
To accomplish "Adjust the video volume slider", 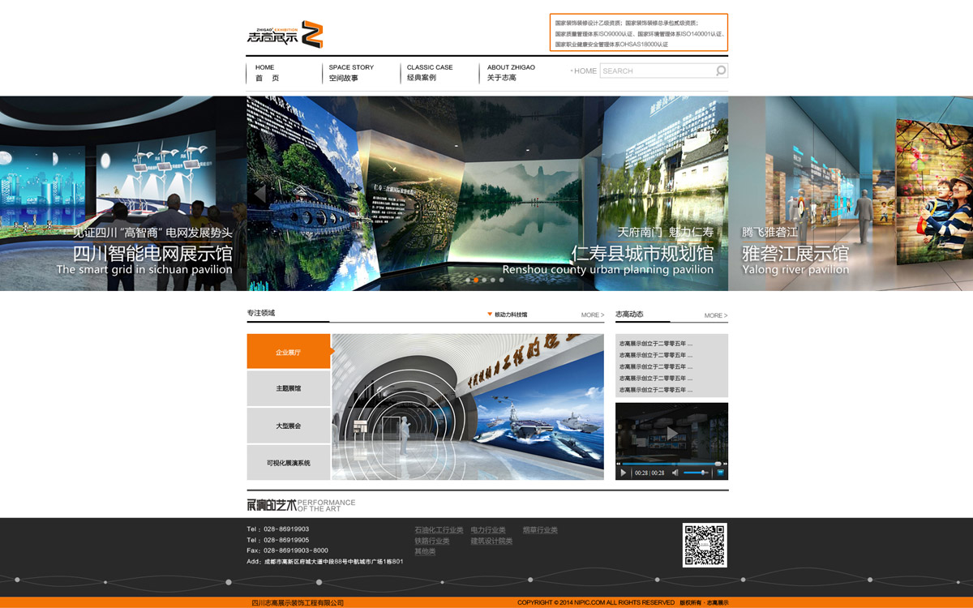I will click(702, 473).
